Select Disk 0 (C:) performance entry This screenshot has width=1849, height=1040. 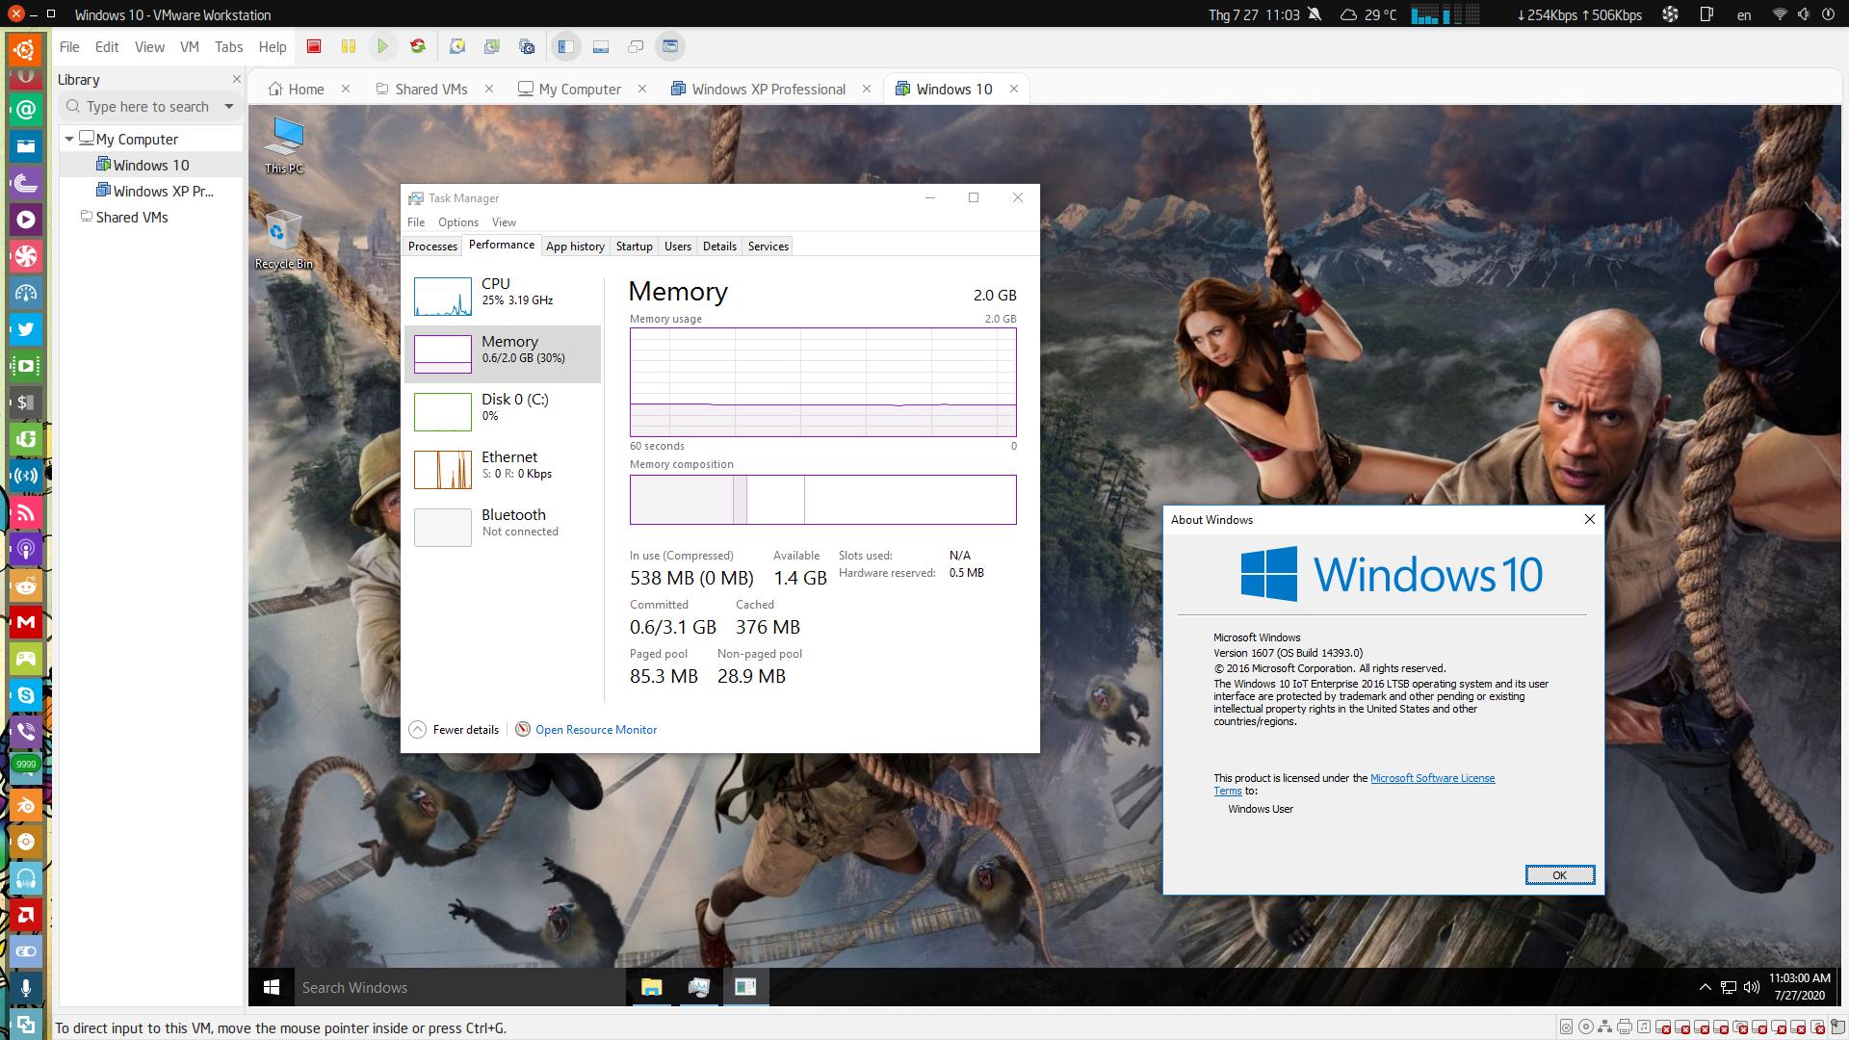pyautogui.click(x=503, y=412)
